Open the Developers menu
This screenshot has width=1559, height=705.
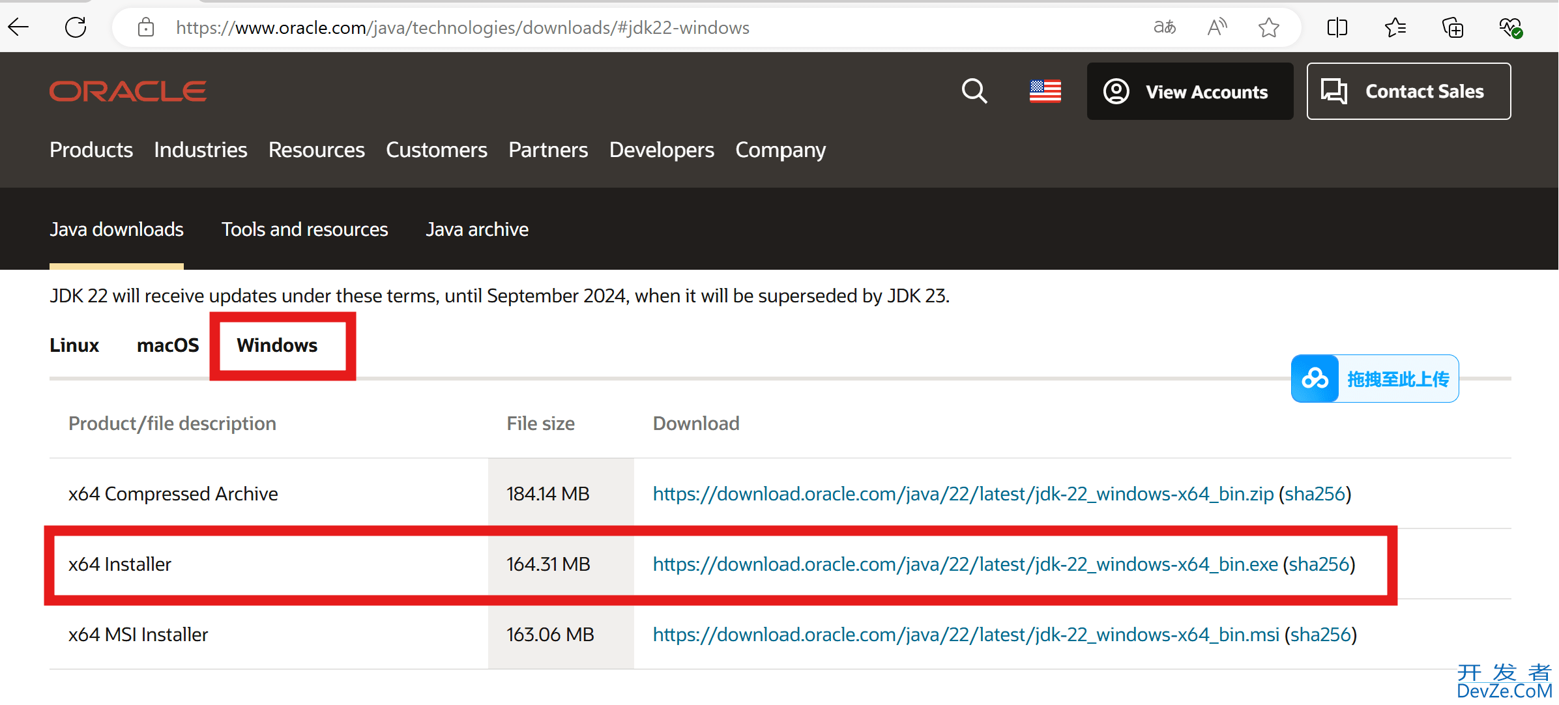coord(662,150)
